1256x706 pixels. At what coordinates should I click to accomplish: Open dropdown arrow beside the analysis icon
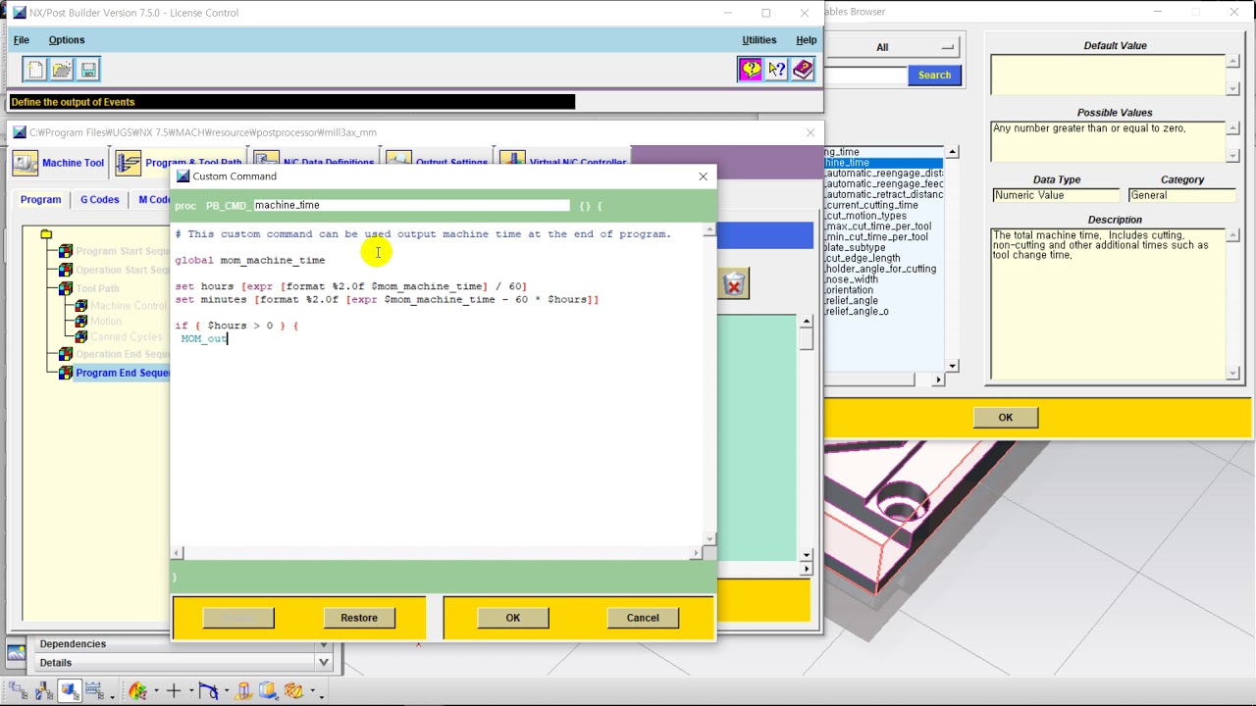pos(155,692)
